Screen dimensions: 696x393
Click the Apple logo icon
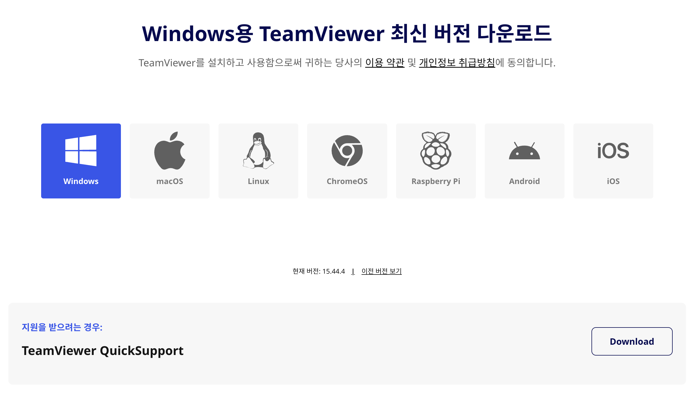click(x=170, y=151)
